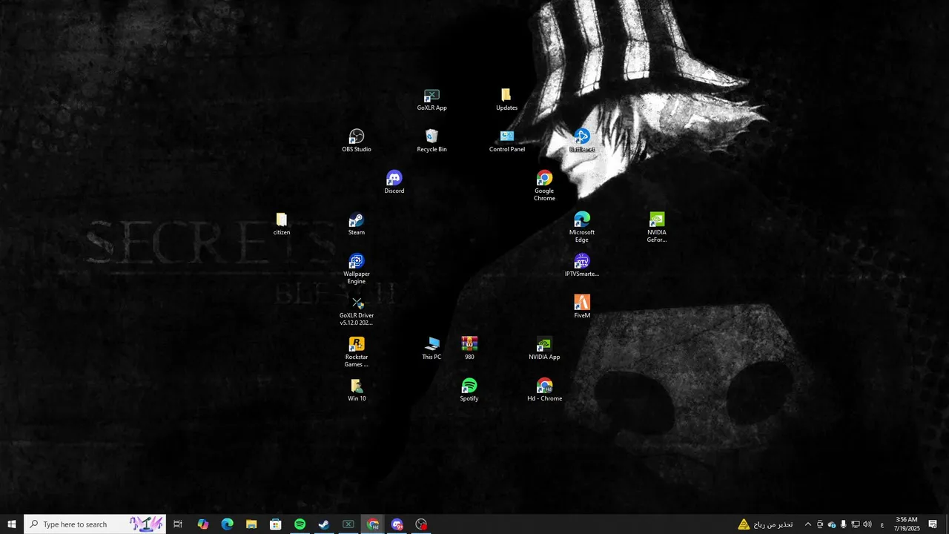Select the Battle.net desktop icon
The height and width of the screenshot is (534, 949).
click(x=582, y=142)
